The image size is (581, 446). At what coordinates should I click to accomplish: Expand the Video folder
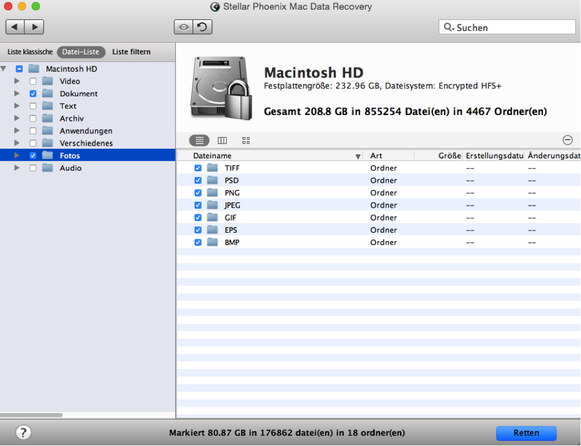[x=17, y=81]
